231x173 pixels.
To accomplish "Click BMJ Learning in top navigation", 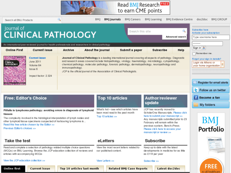I will click(153, 19).
